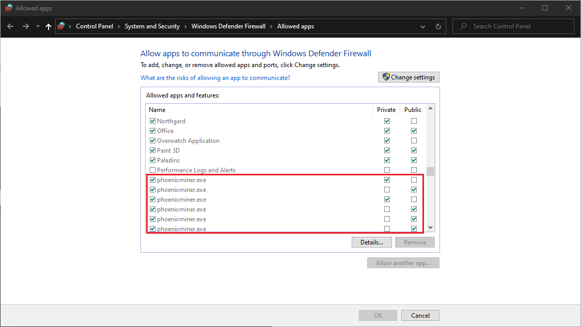Click the Public column header
The image size is (581, 327).
tap(413, 109)
